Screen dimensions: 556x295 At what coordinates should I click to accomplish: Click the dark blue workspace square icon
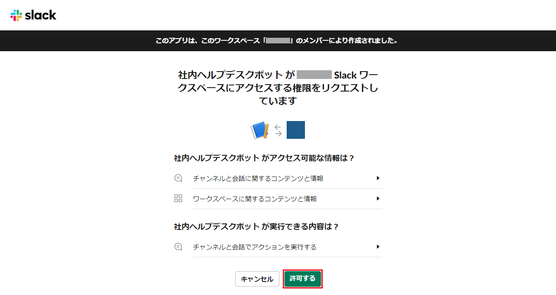point(296,130)
